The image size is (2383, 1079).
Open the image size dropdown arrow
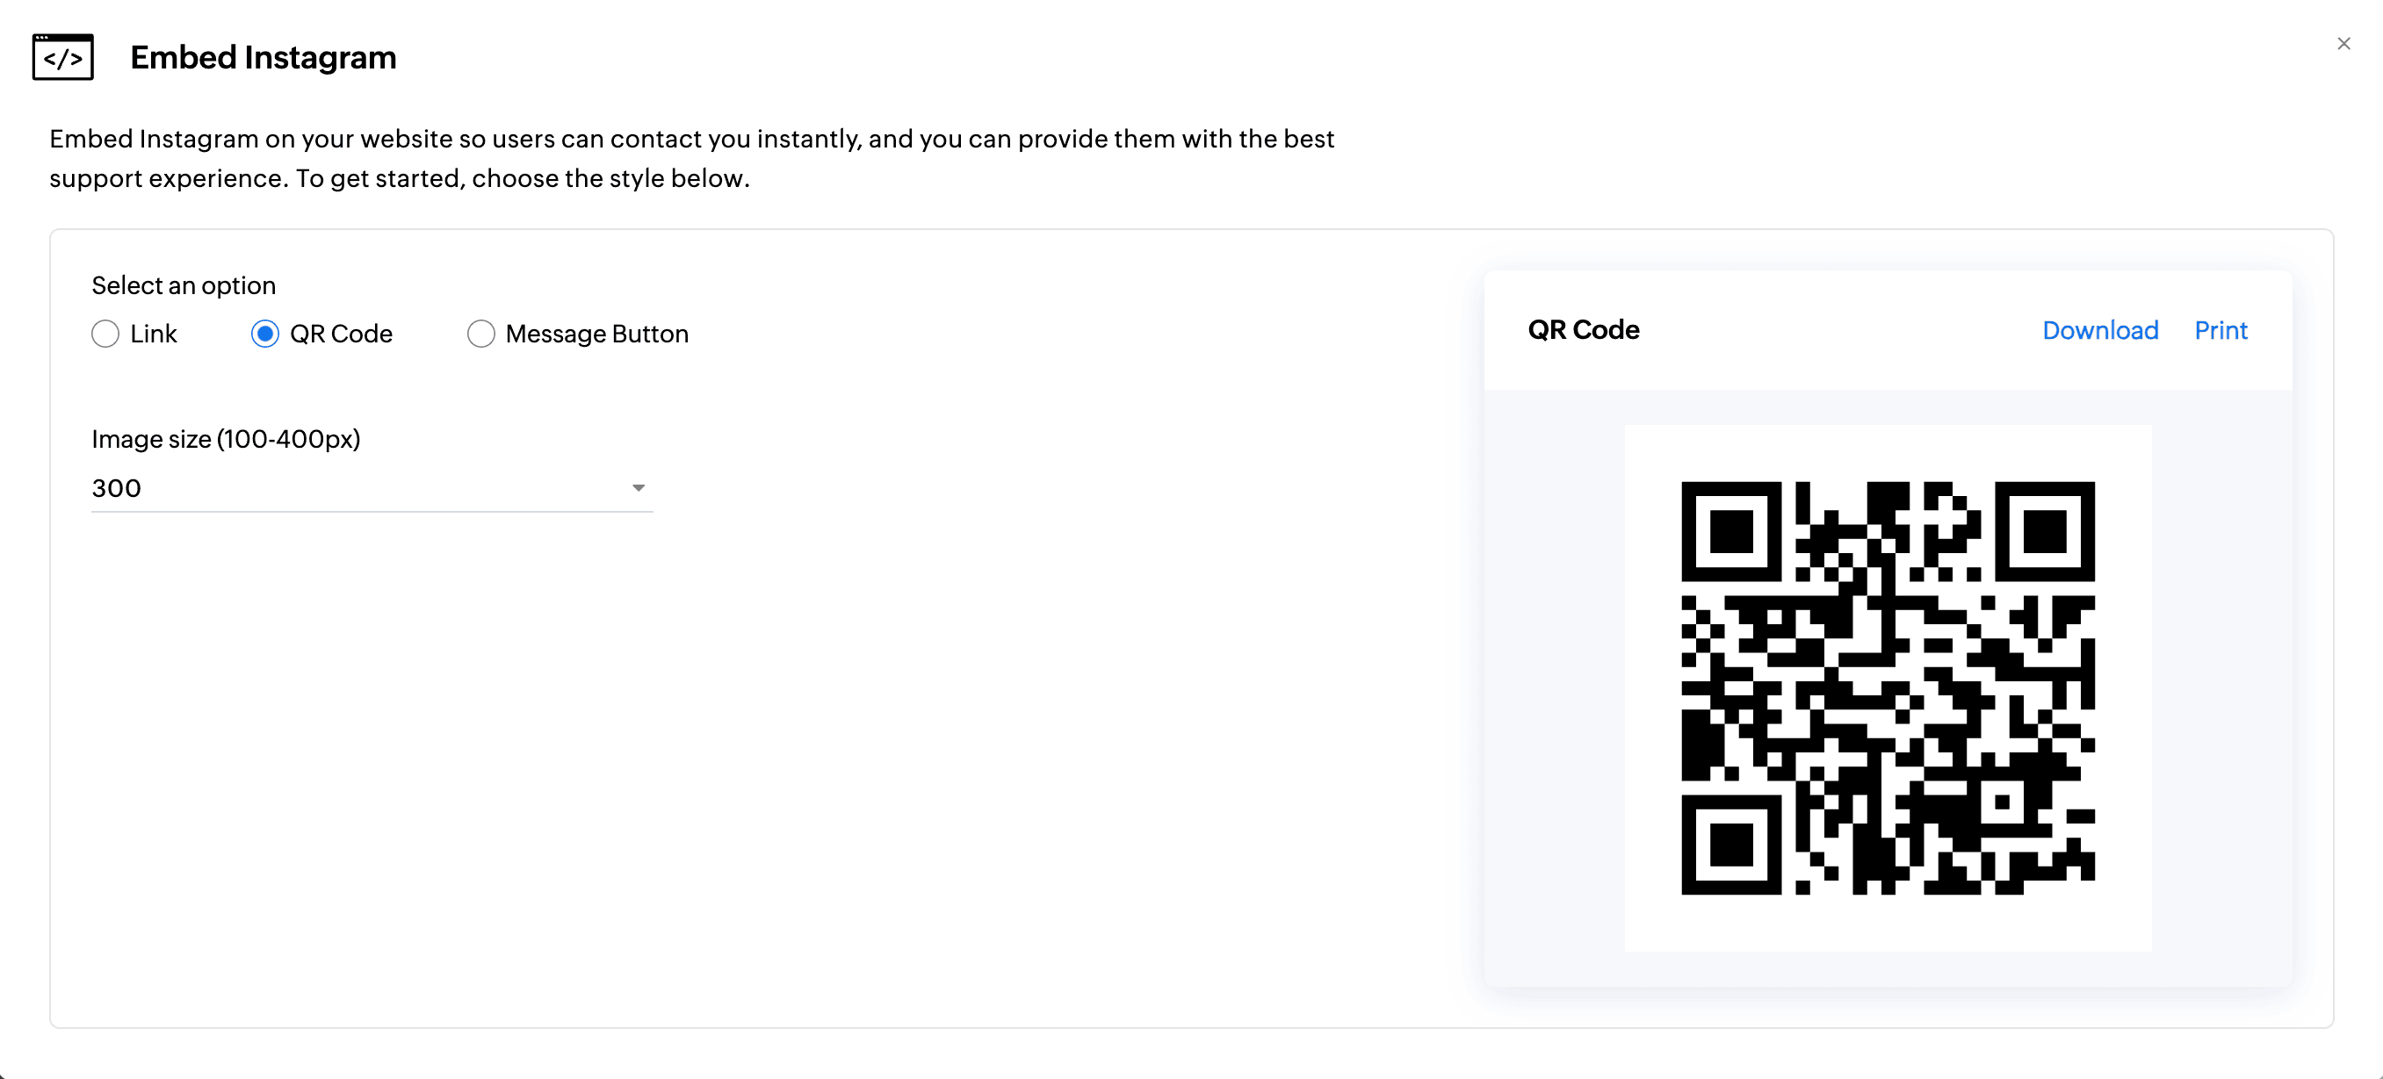639,488
